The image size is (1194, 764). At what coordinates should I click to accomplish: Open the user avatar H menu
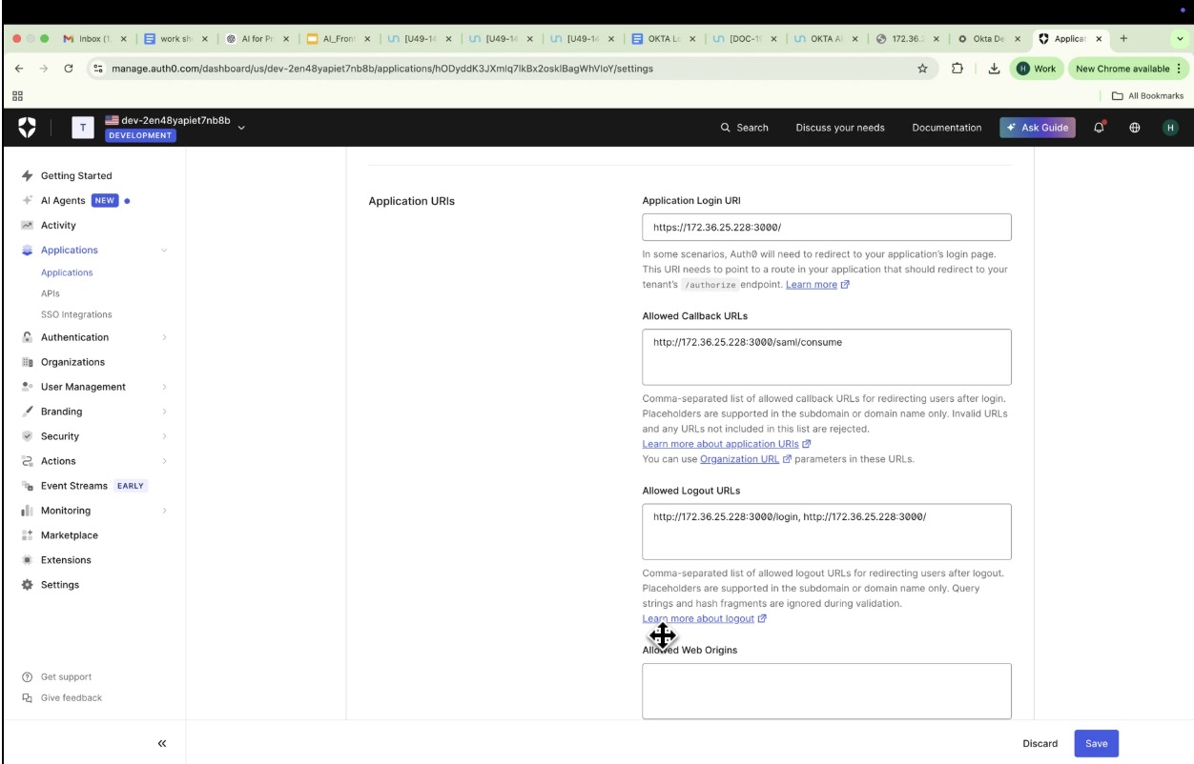pos(1170,128)
